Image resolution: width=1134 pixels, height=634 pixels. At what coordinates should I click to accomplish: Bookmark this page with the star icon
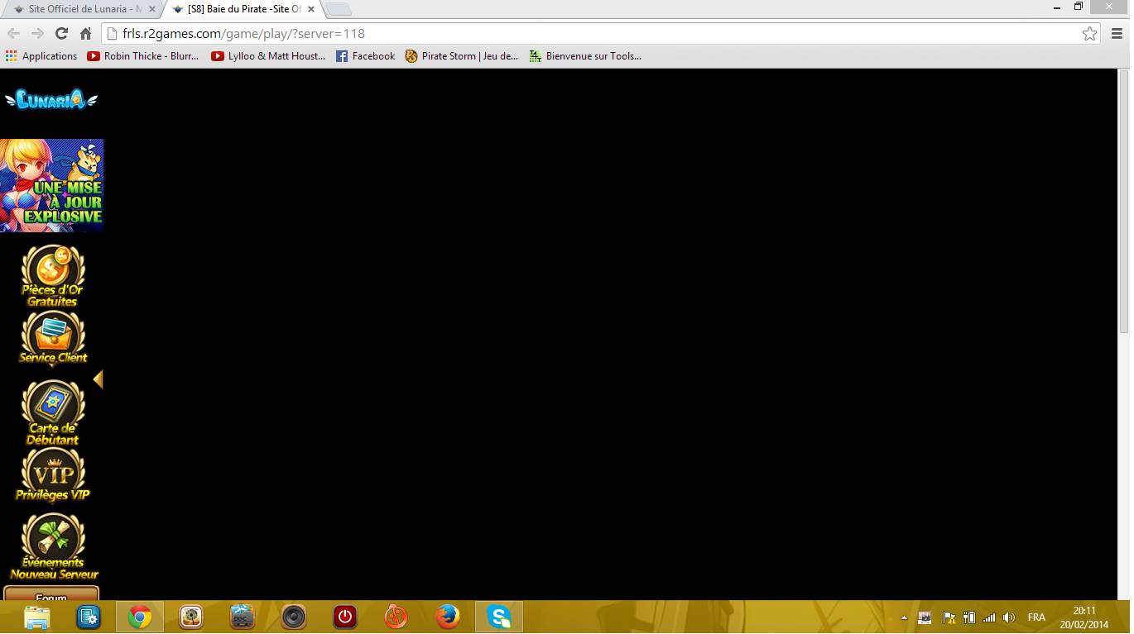click(x=1089, y=34)
